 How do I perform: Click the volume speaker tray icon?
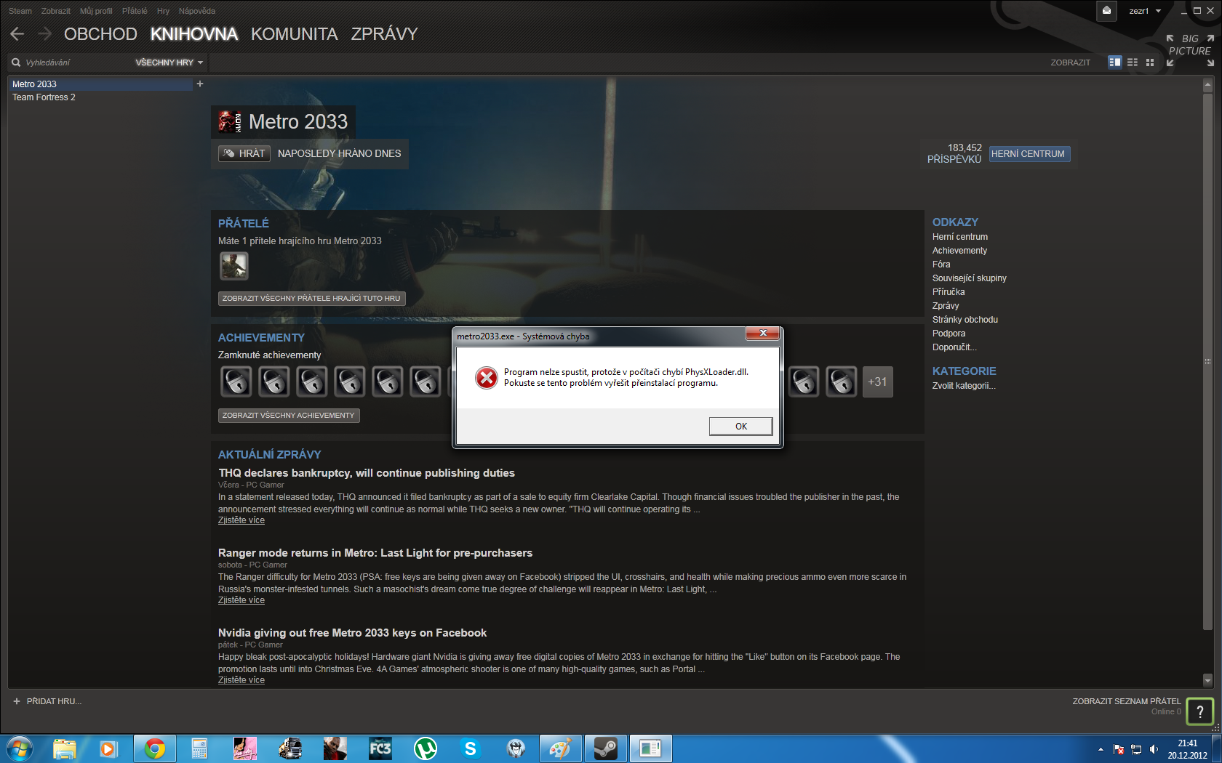click(x=1154, y=749)
